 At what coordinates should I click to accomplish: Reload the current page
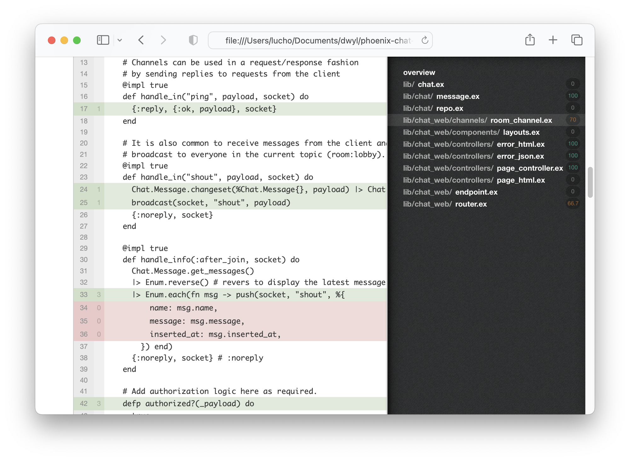pyautogui.click(x=425, y=40)
